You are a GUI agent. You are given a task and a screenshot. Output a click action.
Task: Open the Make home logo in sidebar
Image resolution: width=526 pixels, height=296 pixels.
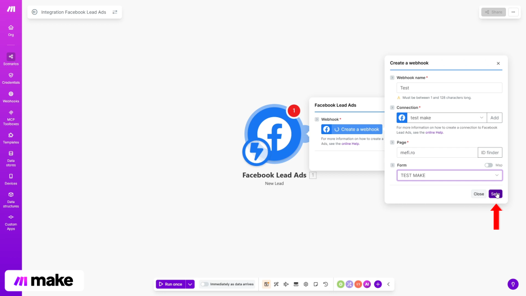click(11, 9)
